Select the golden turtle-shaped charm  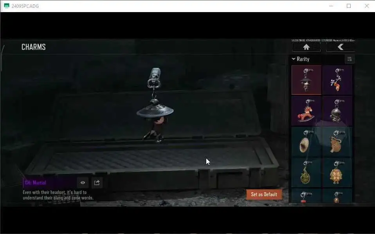337,172
